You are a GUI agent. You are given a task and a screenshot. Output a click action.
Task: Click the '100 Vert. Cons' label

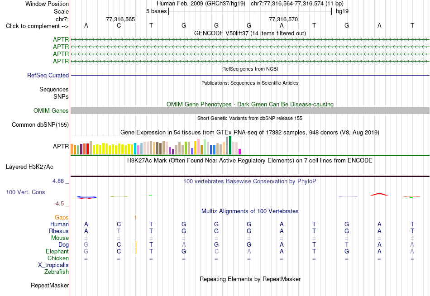point(25,192)
